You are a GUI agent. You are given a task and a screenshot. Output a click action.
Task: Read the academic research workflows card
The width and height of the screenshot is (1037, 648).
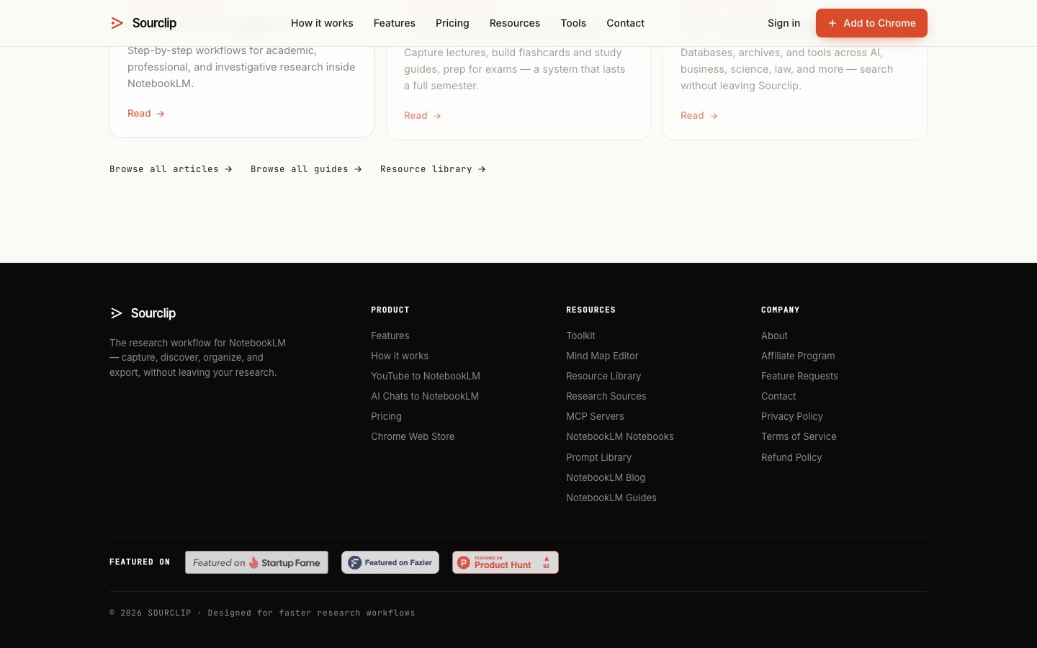tap(146, 113)
